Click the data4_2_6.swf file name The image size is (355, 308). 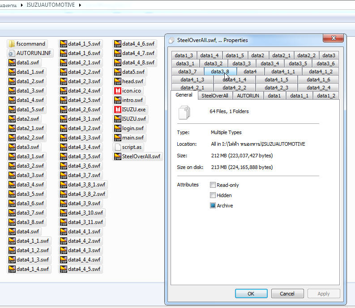pos(84,110)
